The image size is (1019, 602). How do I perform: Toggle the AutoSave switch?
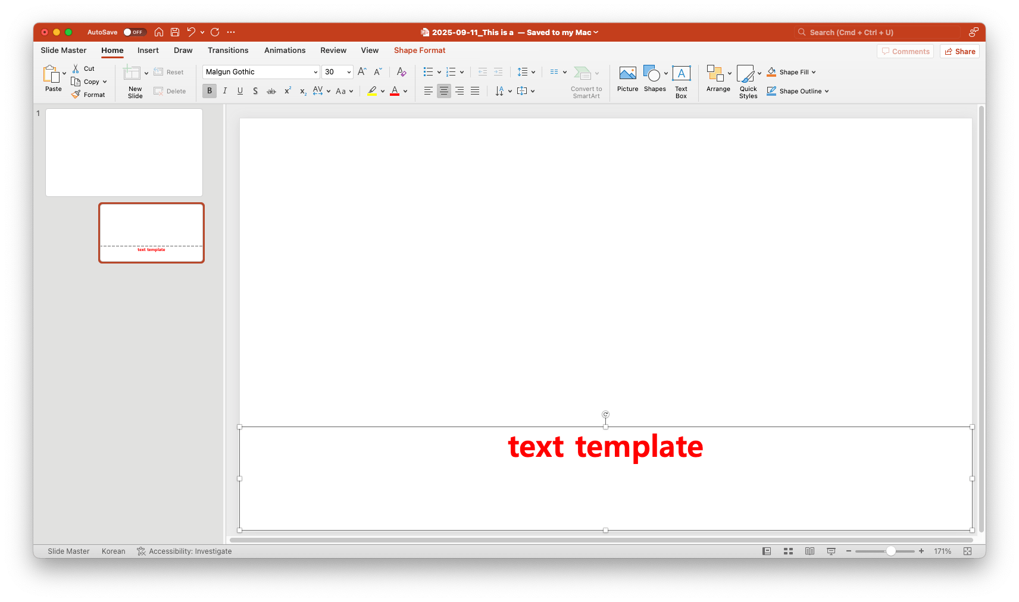(x=135, y=32)
